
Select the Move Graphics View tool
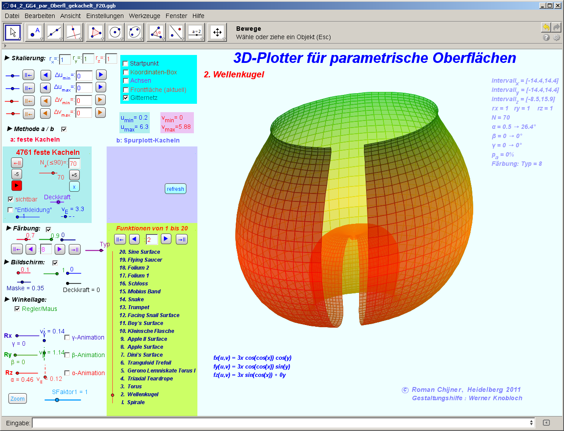pos(217,33)
